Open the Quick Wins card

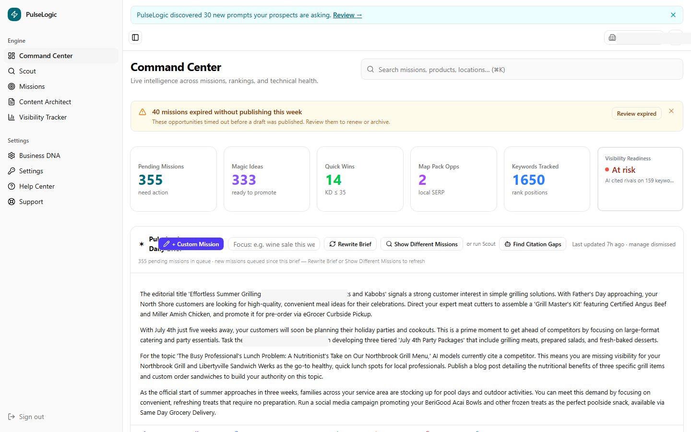point(360,179)
